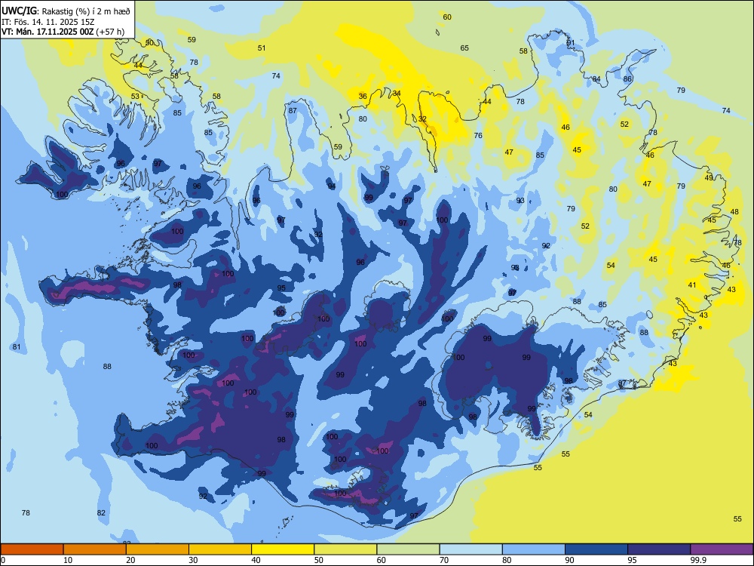Image resolution: width=754 pixels, height=566 pixels.
Task: Click the dark orange 0–10 legend swatch
Action: pos(32,549)
